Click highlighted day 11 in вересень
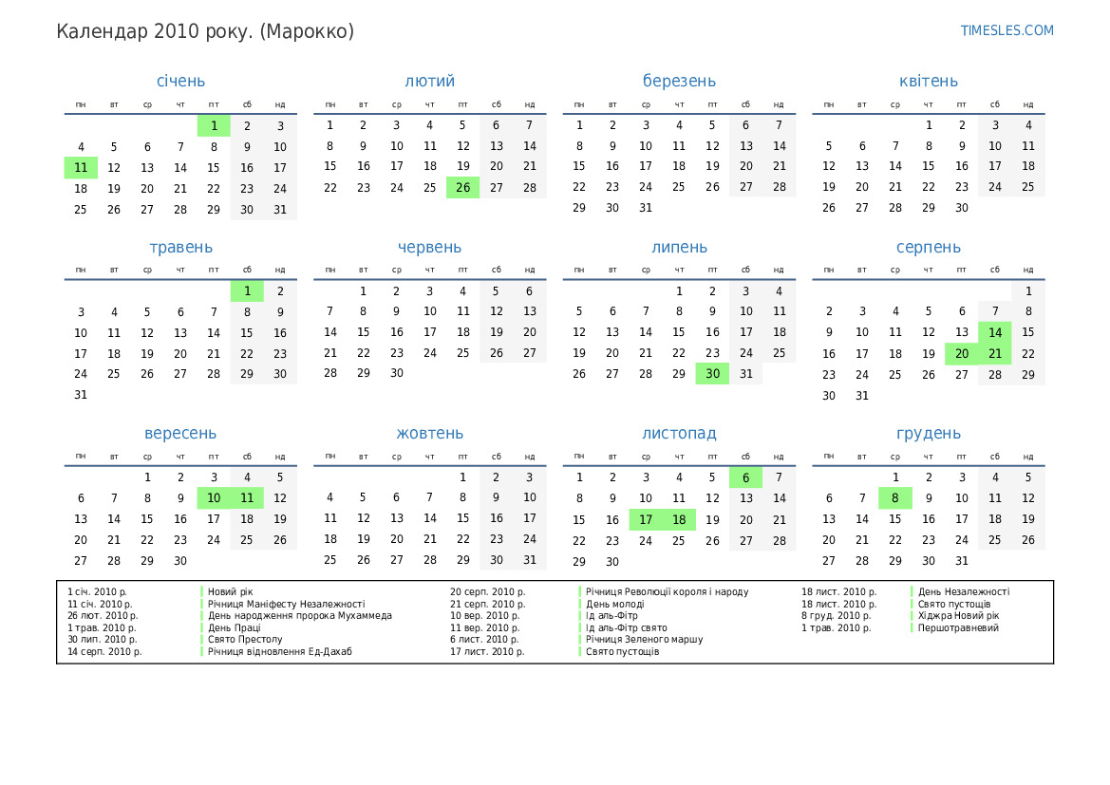1110x785 pixels. point(247,498)
